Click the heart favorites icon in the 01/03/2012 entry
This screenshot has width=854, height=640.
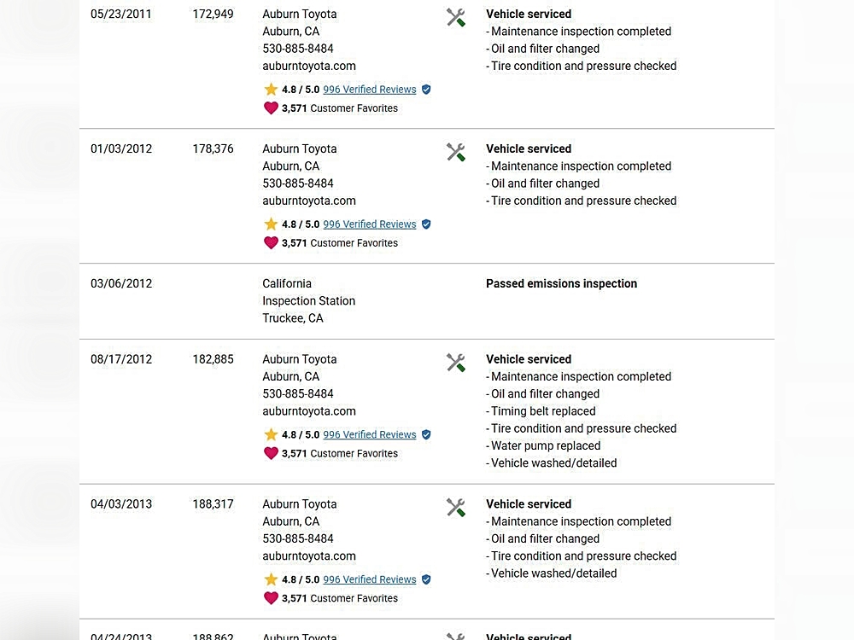[271, 243]
